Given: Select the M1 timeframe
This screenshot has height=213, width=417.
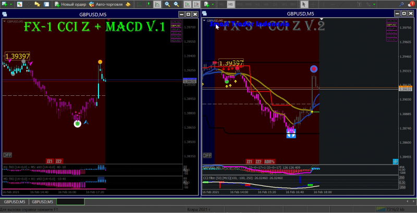Looking at the screenshot, I should 222,5.
